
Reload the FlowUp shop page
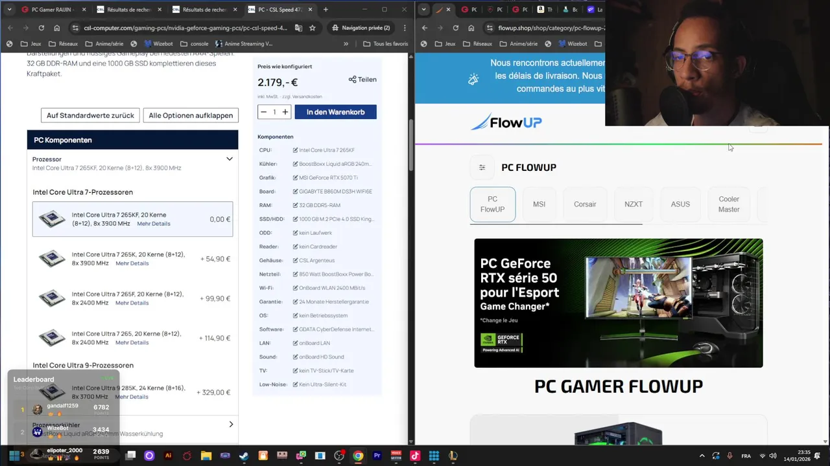455,28
